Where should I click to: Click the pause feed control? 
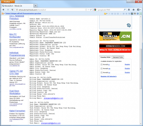tap(118, 14)
